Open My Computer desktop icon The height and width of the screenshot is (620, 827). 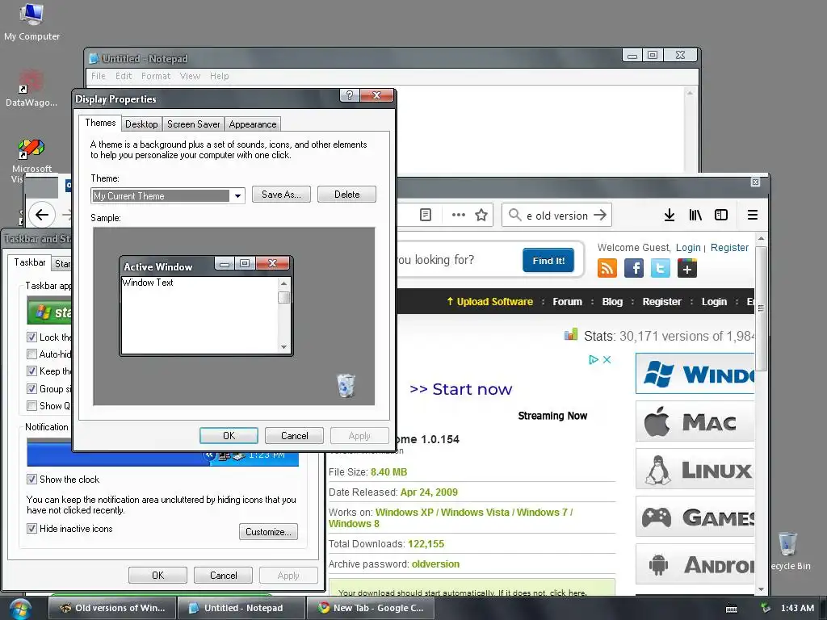[31, 22]
